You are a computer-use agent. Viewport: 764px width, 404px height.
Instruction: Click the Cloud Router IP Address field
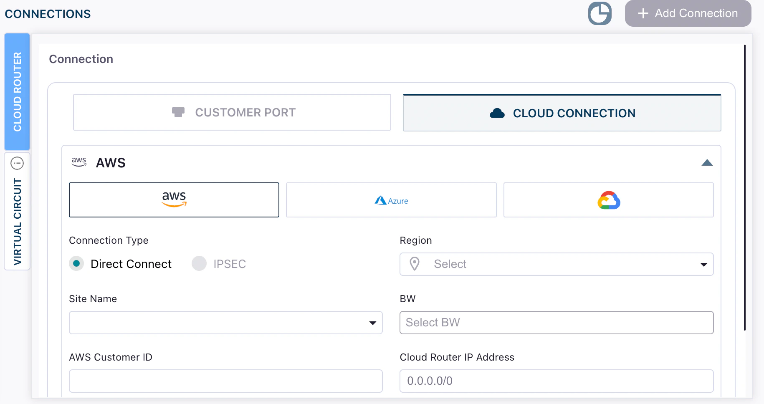click(557, 381)
